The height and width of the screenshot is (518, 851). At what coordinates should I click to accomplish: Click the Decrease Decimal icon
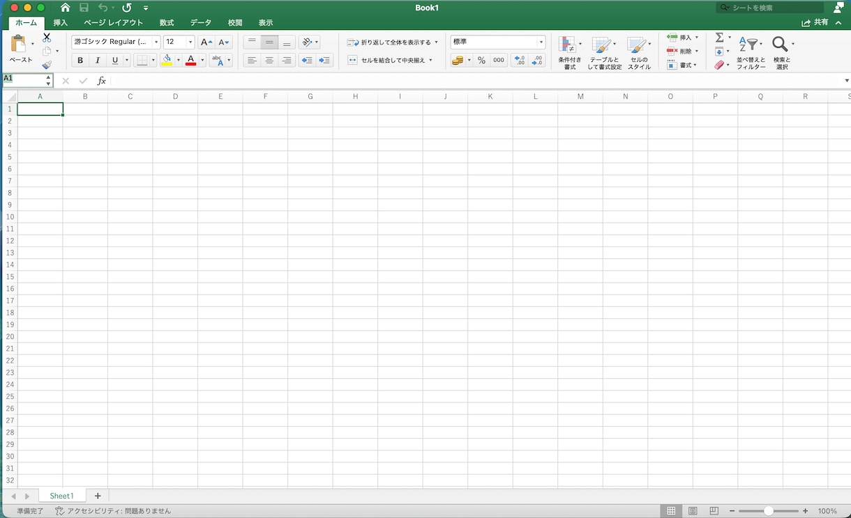coord(537,61)
